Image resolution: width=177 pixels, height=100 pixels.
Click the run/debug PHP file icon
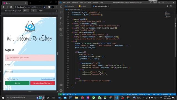(168, 6)
